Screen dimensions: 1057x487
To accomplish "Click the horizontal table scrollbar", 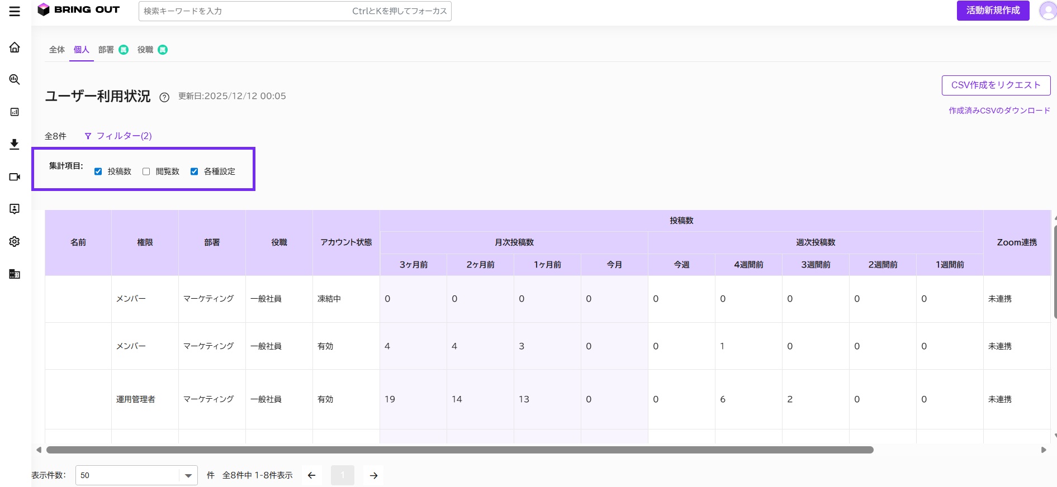I will tap(459, 450).
